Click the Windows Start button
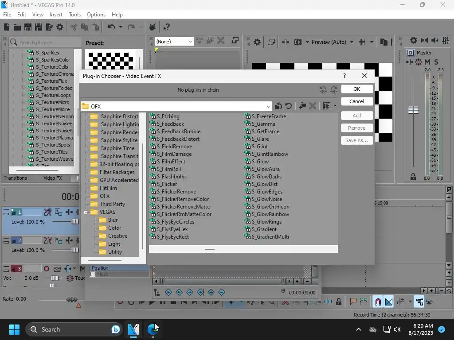The height and width of the screenshot is (340, 454). point(14,329)
